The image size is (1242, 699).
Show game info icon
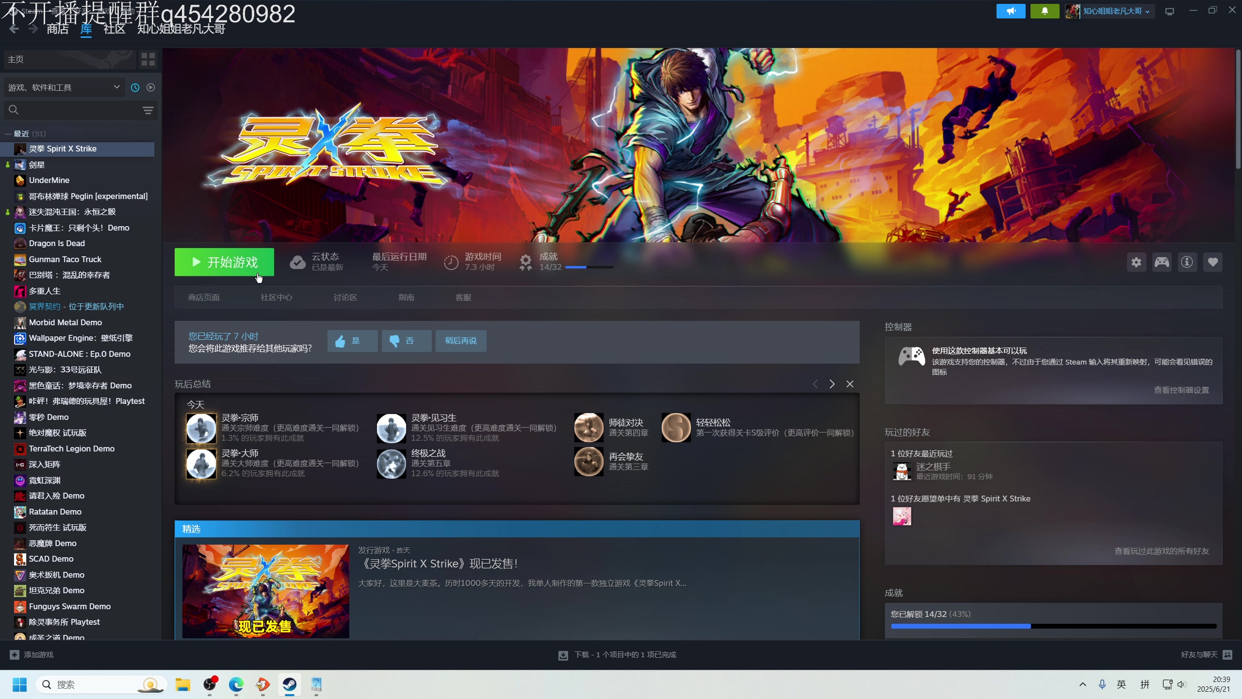(1187, 262)
